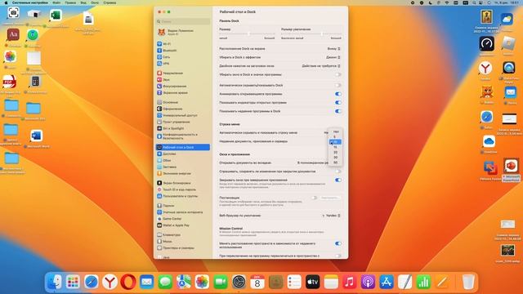Click Настроить button next to Постановщик
The image size is (523, 294).
(329, 198)
